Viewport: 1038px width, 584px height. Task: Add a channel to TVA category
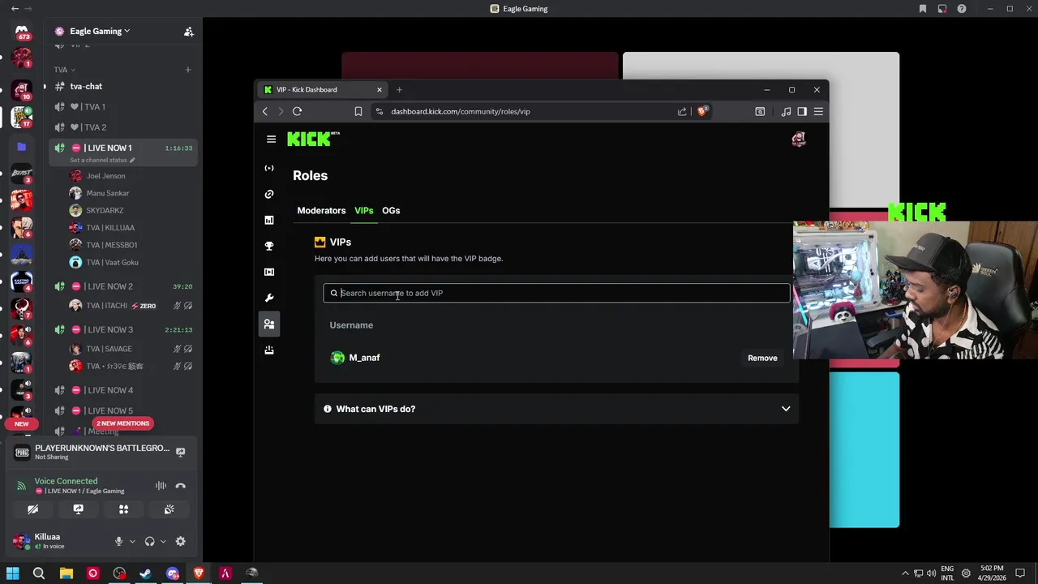coord(188,70)
